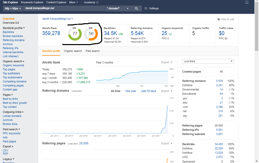Switch to the Paid search tab
This screenshot has width=259, height=163.
pyautogui.click(x=93, y=51)
